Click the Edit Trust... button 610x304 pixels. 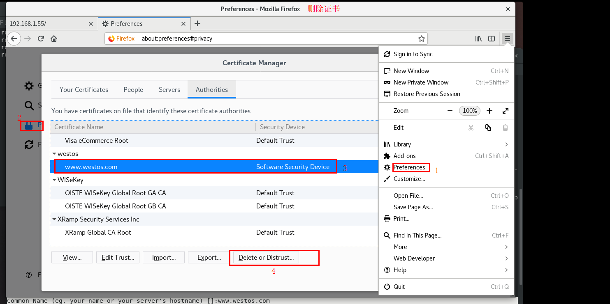click(118, 258)
